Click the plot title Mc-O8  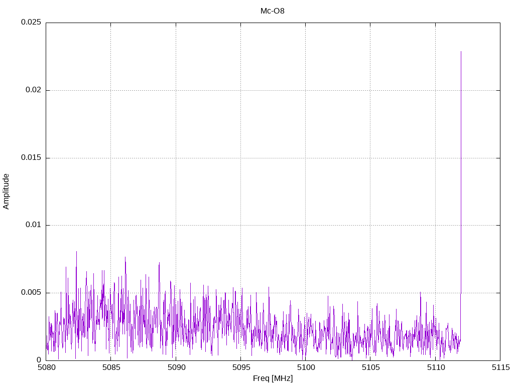(273, 11)
